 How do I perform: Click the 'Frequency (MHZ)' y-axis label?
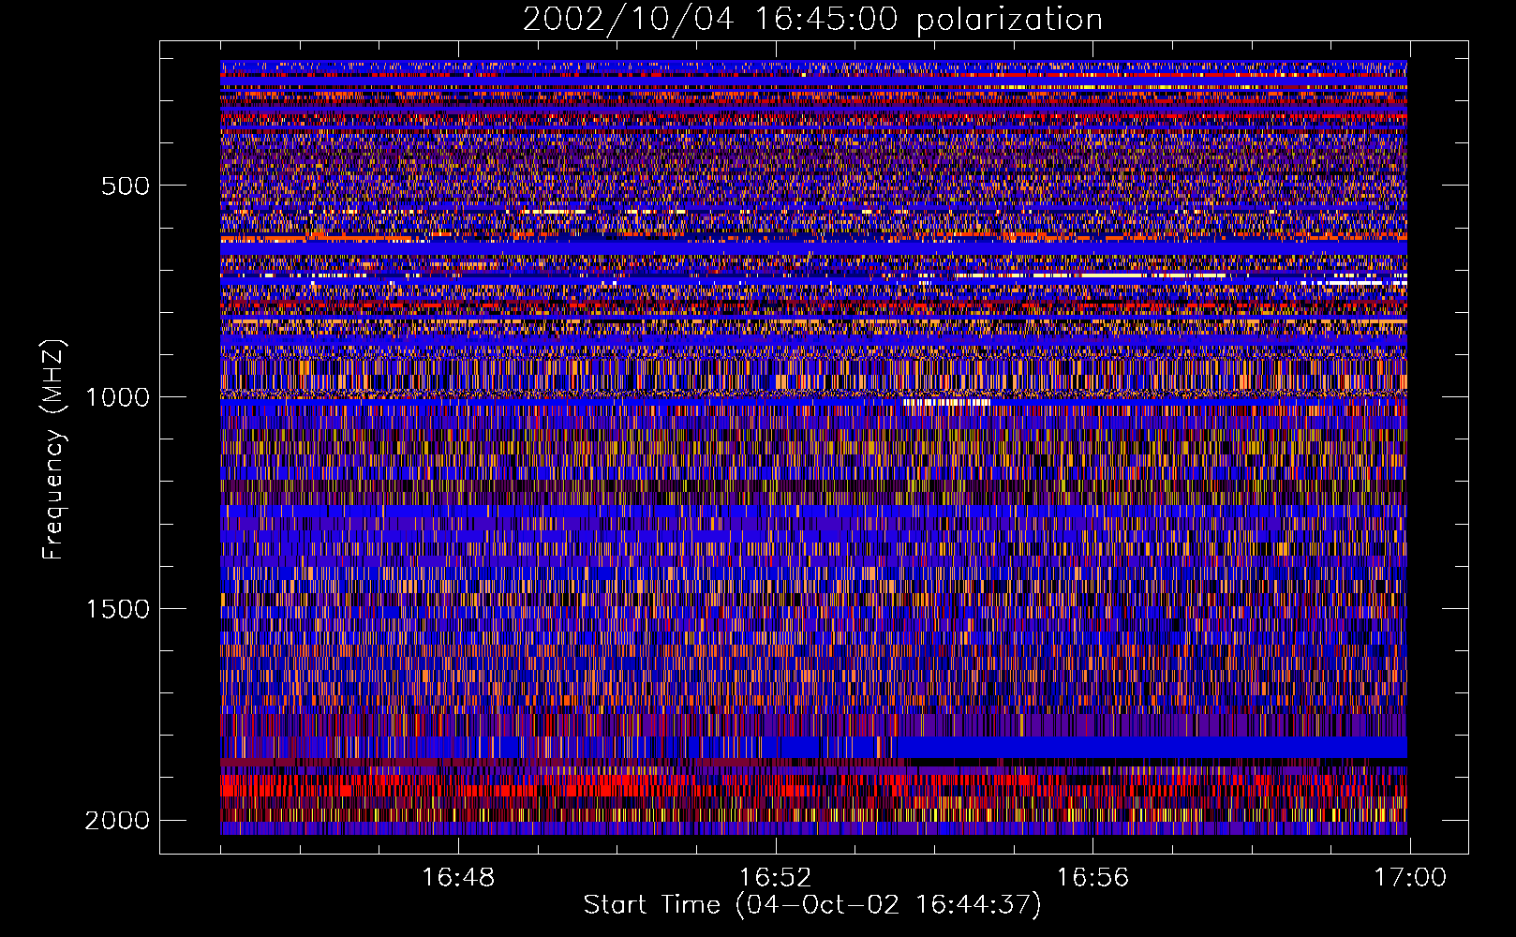click(x=54, y=450)
